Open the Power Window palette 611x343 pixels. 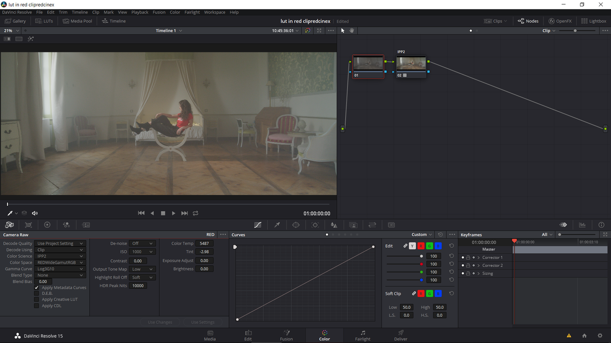(296, 225)
